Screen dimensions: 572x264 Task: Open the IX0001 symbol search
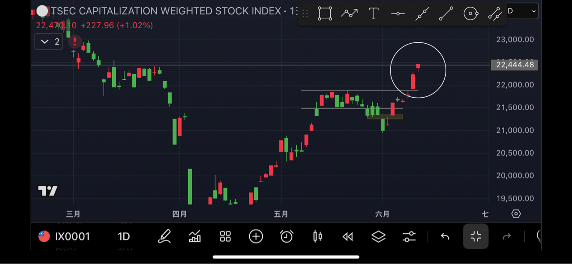pos(72,236)
